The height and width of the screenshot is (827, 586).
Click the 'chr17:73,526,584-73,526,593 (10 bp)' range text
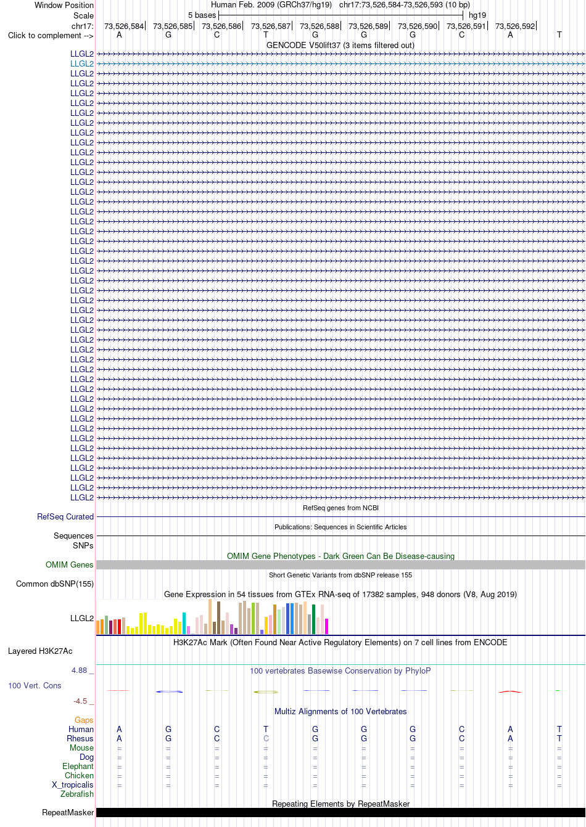coord(405,4)
